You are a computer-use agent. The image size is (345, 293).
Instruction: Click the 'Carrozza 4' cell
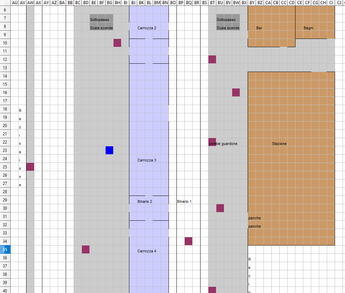point(147,251)
